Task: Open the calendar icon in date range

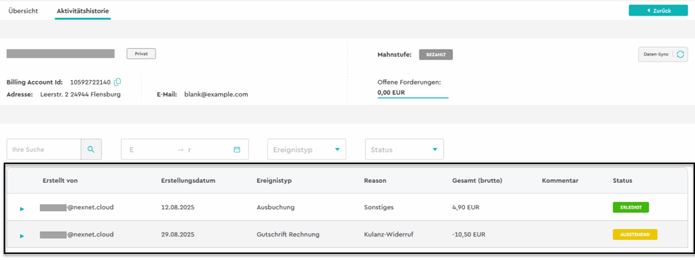Action: [237, 150]
